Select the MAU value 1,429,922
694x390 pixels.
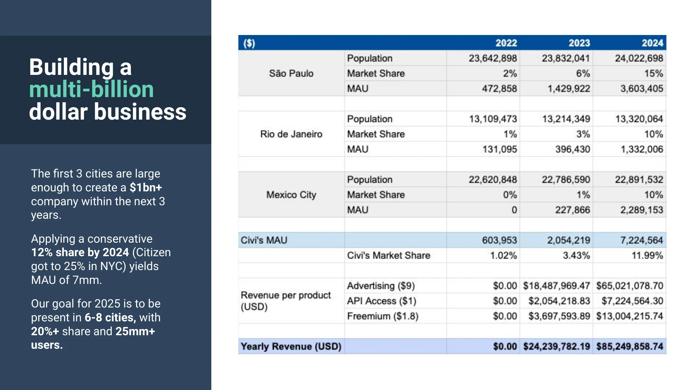click(x=569, y=89)
